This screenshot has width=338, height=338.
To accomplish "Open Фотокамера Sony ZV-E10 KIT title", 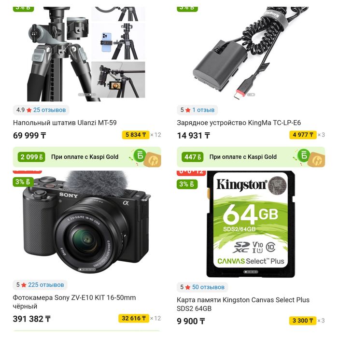I will pyautogui.click(x=74, y=302).
